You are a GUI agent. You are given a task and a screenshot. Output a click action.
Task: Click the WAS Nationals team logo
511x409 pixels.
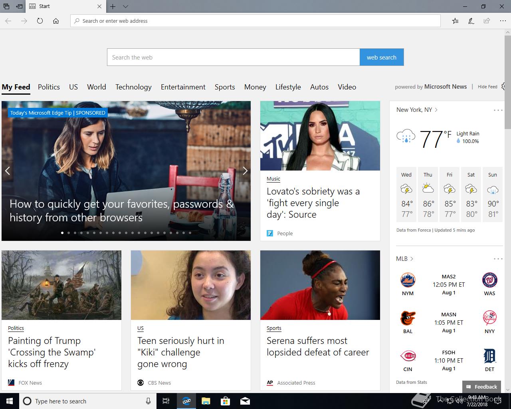(489, 280)
